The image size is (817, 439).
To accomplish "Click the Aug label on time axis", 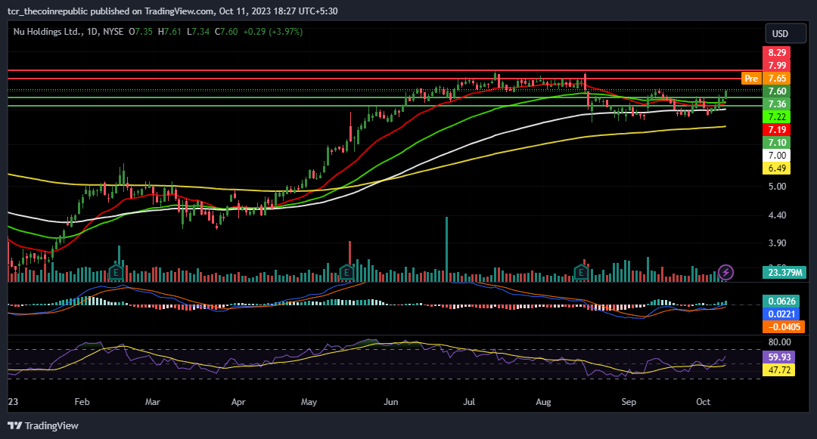I will click(x=543, y=401).
